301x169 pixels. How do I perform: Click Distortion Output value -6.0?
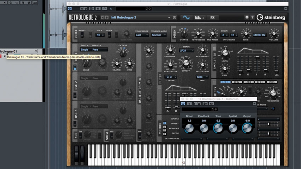[247, 121]
